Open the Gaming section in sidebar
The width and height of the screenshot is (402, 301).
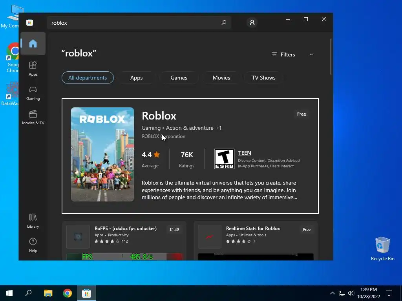33,93
